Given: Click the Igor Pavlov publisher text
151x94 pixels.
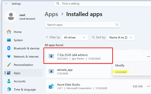Looking at the screenshot, I should 78,59.
